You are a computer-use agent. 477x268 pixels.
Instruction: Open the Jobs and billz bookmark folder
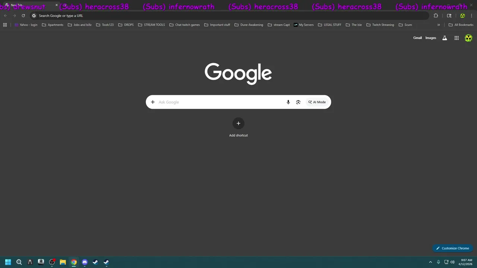click(80, 25)
